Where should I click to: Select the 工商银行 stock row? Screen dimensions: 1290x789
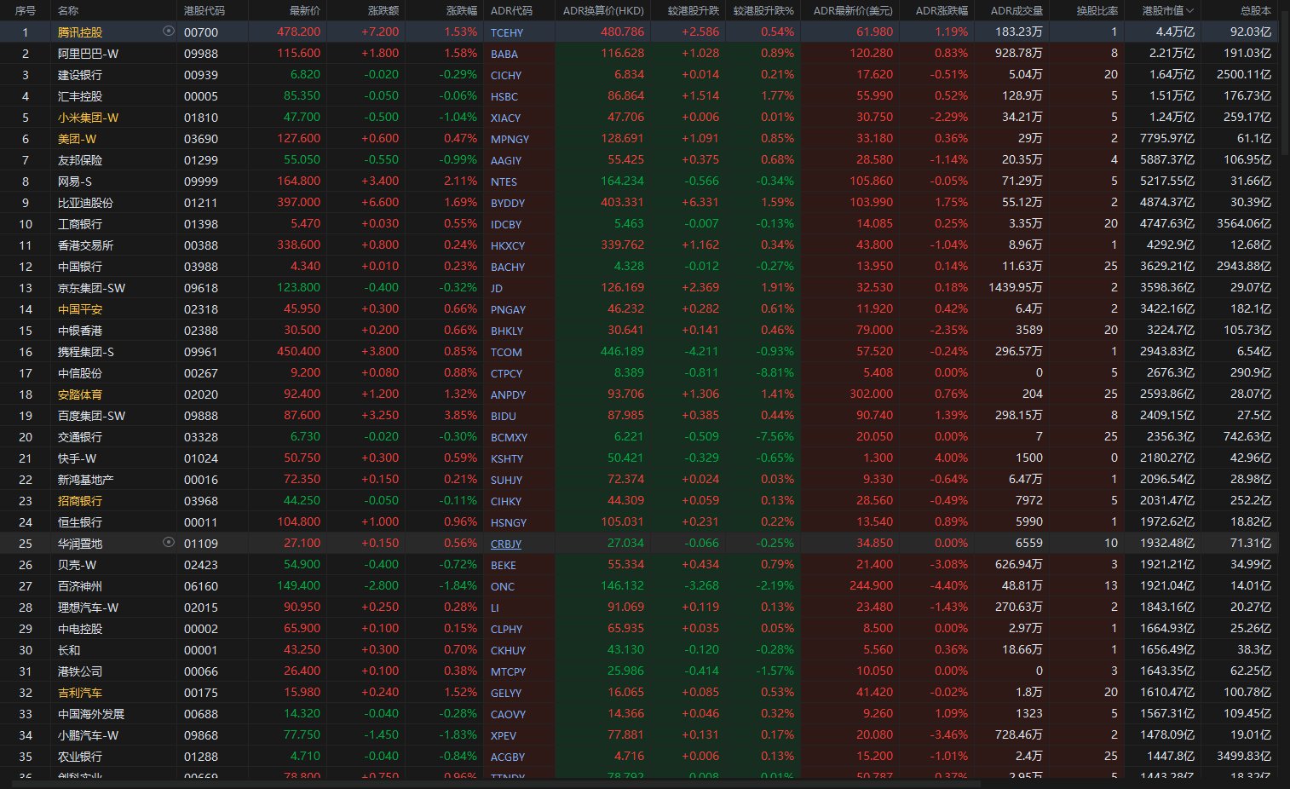click(639, 223)
